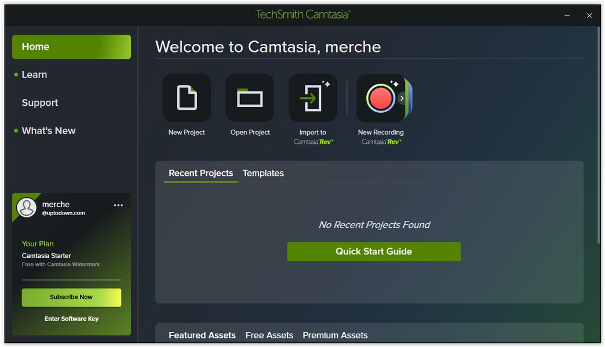The image size is (605, 347).
Task: Click the merche profile avatar
Action: [x=27, y=208]
